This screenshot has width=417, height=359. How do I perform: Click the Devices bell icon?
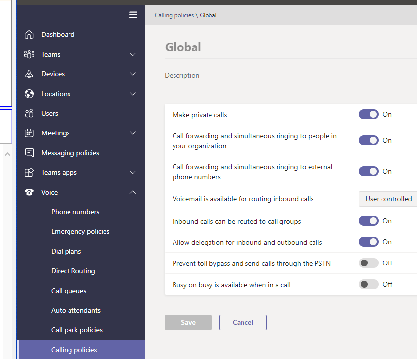[x=29, y=74]
